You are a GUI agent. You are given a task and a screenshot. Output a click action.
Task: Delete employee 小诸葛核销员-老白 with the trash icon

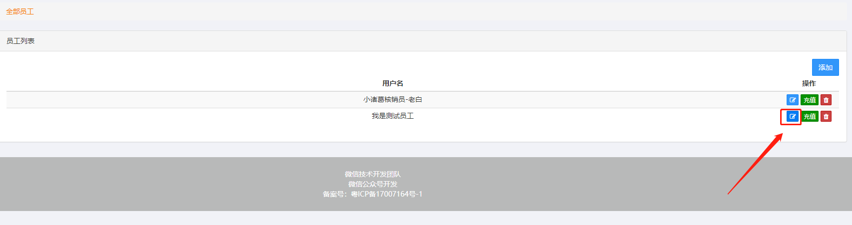[826, 100]
